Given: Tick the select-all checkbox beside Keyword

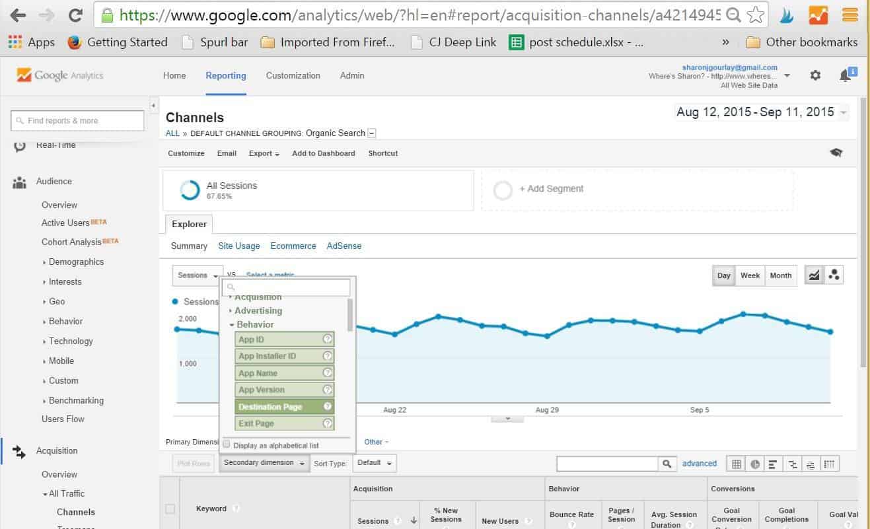Looking at the screenshot, I should coord(170,509).
